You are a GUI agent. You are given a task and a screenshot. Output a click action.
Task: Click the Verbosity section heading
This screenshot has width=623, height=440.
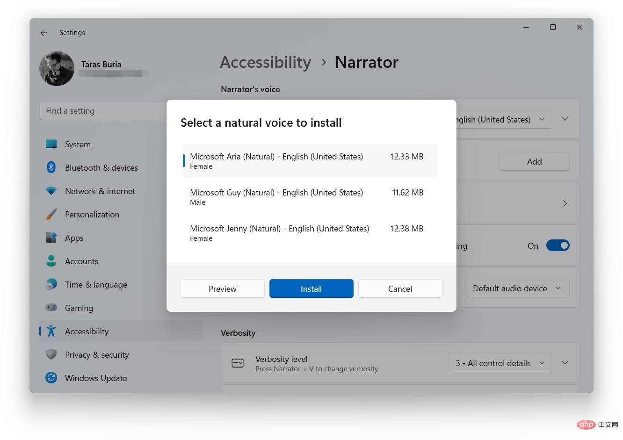click(x=238, y=333)
